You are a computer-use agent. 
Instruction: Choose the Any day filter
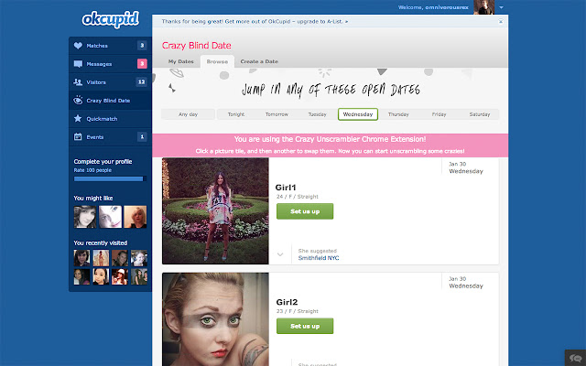[188, 114]
